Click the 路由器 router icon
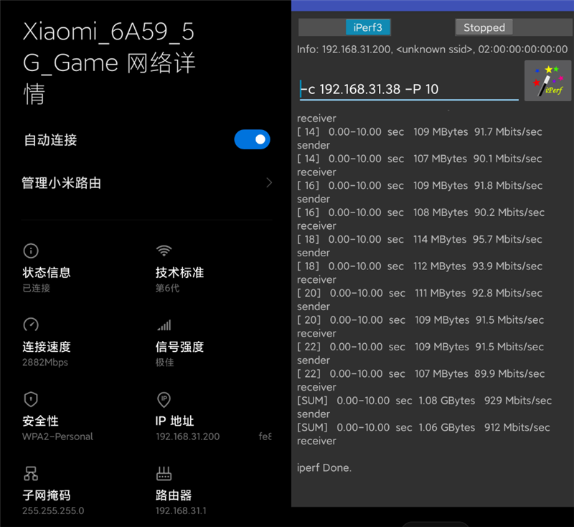 164,474
